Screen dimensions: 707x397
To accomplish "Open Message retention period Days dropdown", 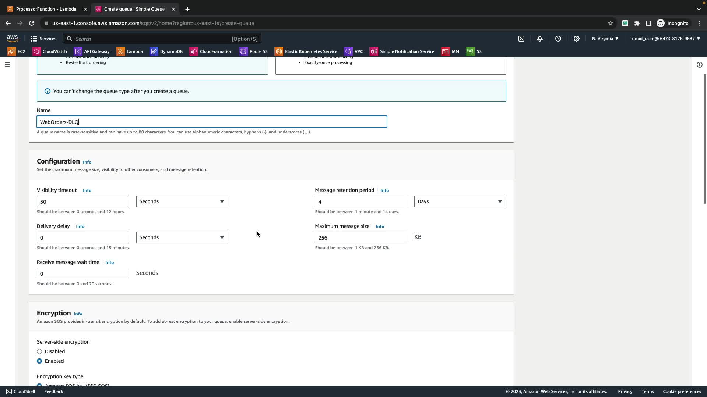I will (x=460, y=201).
